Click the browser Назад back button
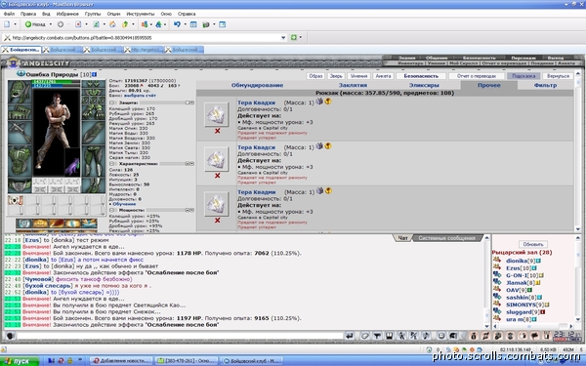 tap(35, 24)
